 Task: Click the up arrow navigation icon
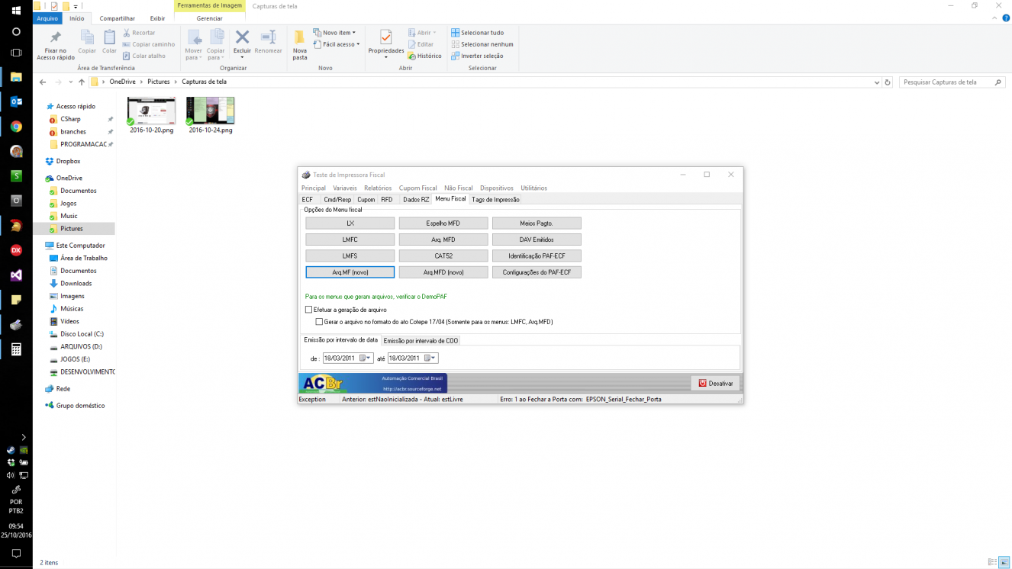point(82,82)
